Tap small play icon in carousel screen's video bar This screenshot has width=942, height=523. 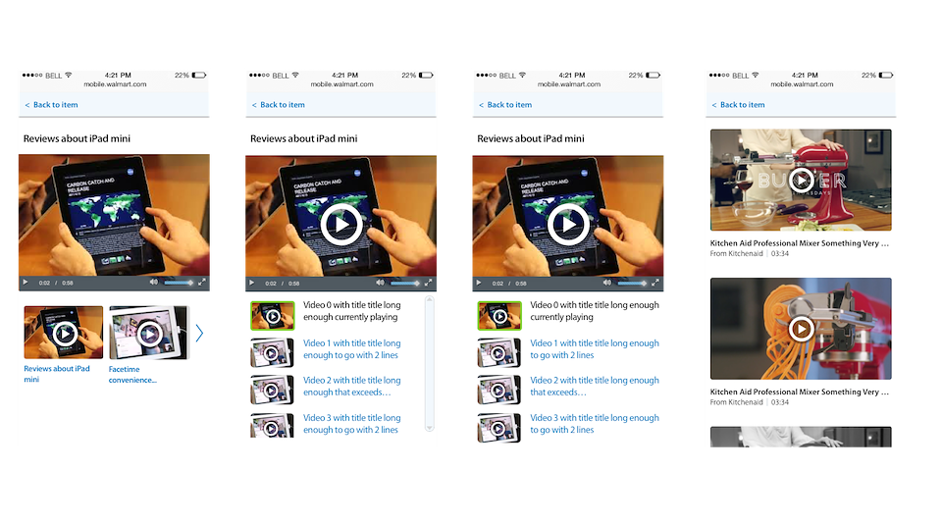[26, 283]
